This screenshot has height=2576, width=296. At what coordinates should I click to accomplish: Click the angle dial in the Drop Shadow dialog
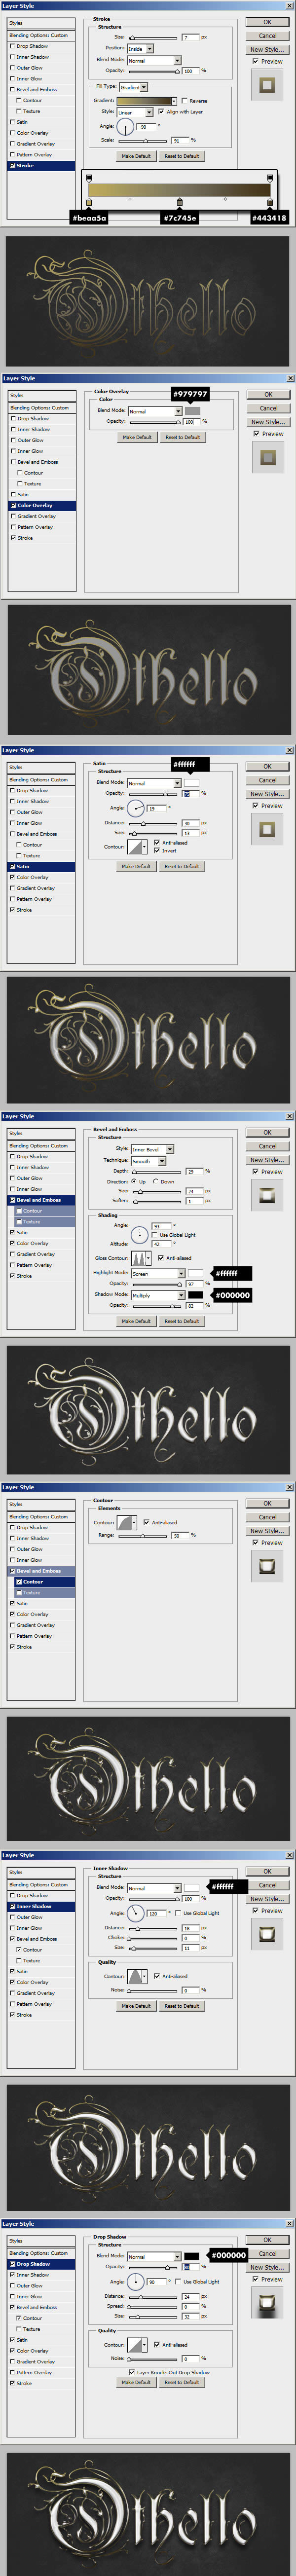pos(136,2282)
